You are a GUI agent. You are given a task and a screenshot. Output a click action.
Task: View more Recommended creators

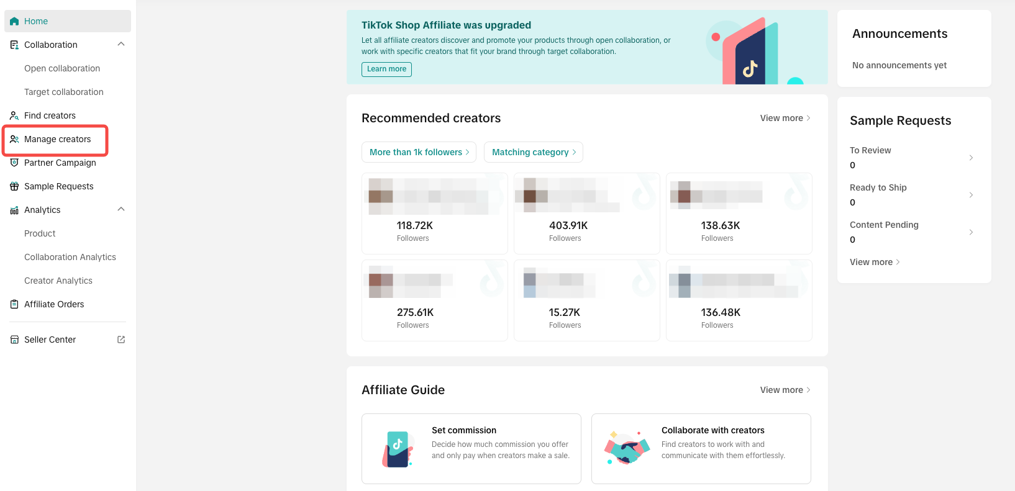click(x=785, y=118)
